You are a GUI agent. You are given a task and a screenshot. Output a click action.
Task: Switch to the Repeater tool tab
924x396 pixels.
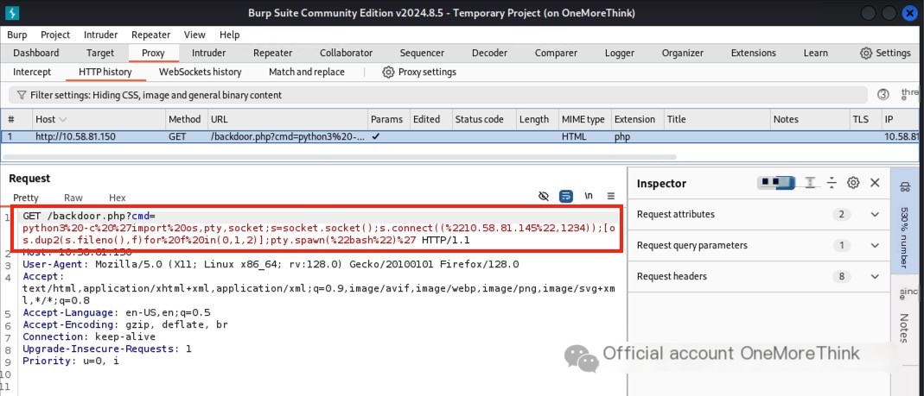[x=273, y=53]
